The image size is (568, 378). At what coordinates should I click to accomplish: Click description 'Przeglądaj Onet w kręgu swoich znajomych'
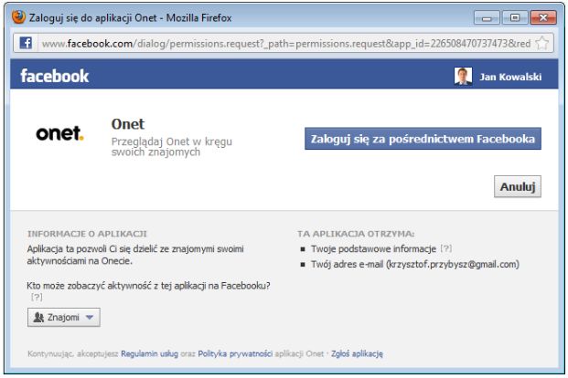coord(172,146)
